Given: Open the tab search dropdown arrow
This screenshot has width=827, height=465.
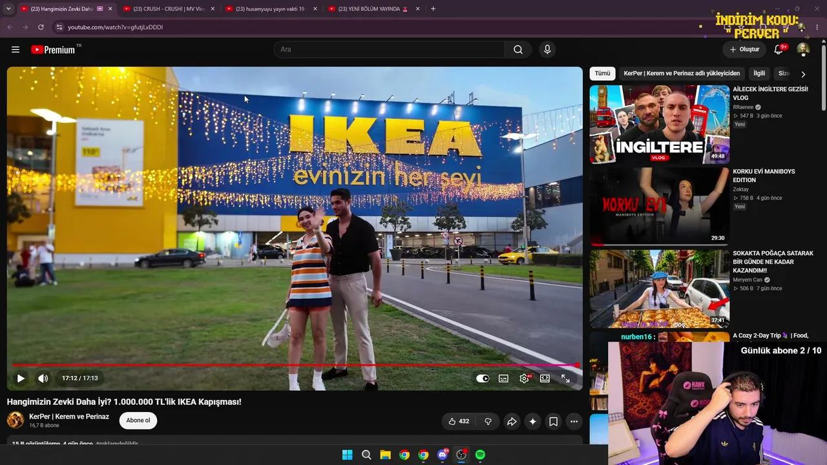Looking at the screenshot, I should click(x=8, y=9).
